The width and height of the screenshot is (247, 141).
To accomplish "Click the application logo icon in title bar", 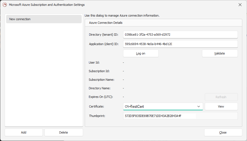I will pos(5,5).
